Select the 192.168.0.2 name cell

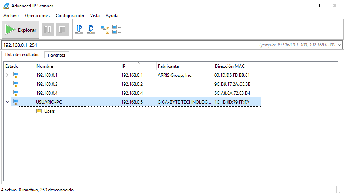pos(47,84)
